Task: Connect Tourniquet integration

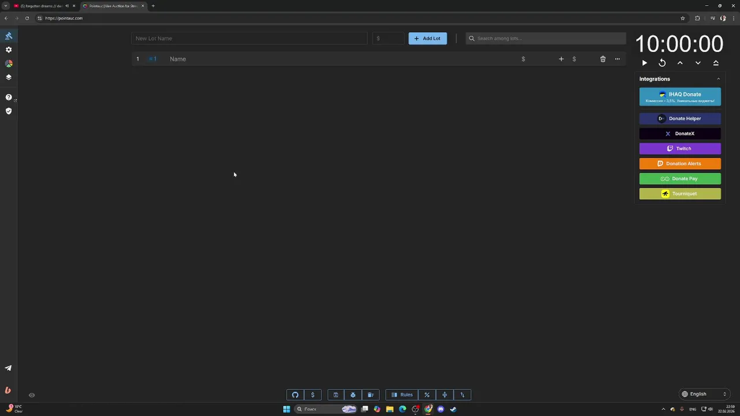Action: (x=680, y=194)
